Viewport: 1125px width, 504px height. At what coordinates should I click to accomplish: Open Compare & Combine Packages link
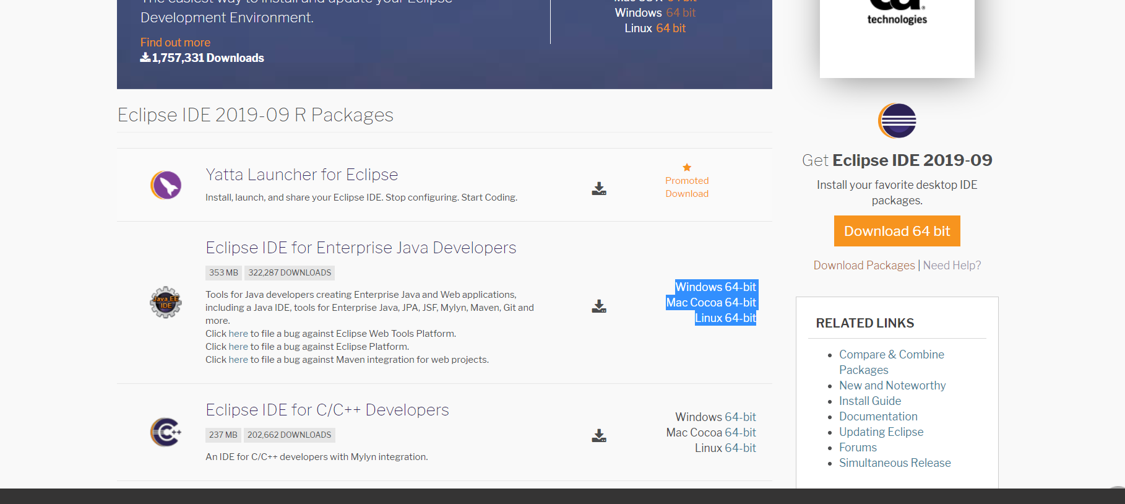click(x=892, y=362)
